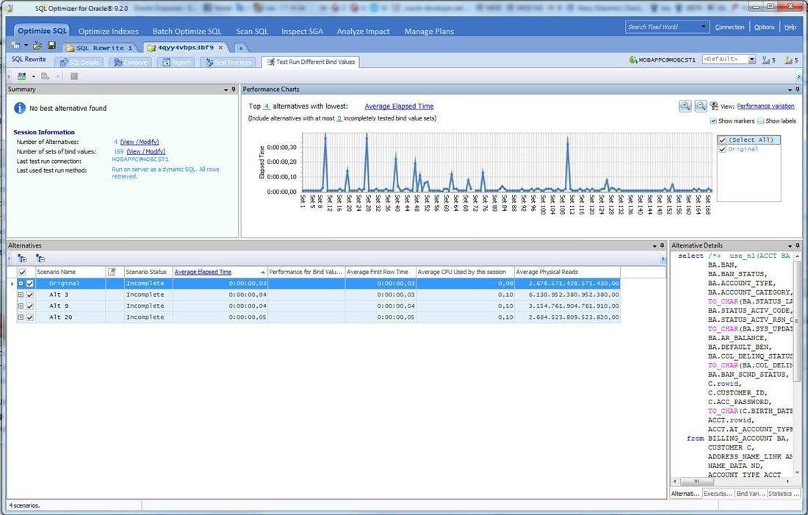Switch to Optimize Indexes tab
The image size is (808, 515).
pyautogui.click(x=108, y=32)
